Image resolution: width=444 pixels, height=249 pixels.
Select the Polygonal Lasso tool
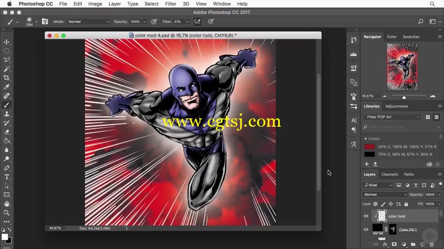pyautogui.click(x=7, y=60)
